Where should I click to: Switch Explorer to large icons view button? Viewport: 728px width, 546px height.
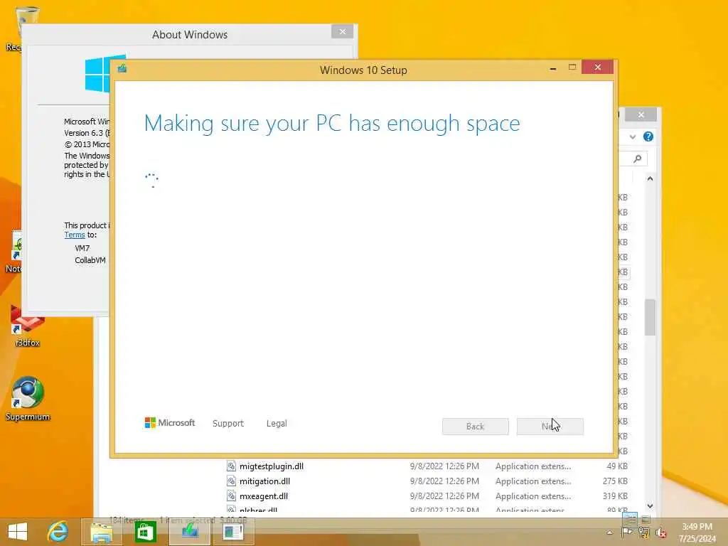646,519
